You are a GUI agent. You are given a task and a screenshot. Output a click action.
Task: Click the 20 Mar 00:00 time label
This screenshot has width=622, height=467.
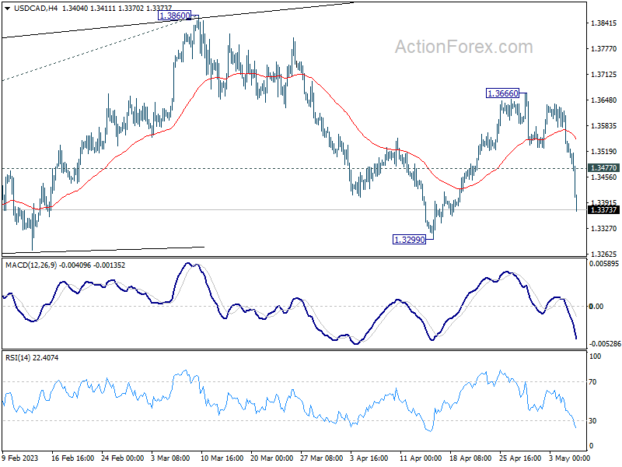click(x=271, y=458)
